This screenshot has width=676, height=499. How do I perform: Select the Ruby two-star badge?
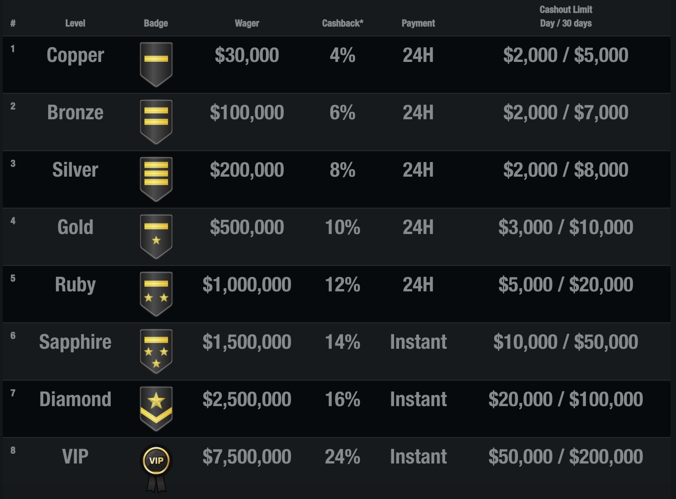click(156, 294)
